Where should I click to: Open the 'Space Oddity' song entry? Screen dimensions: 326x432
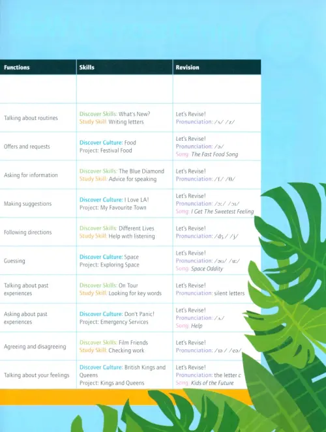pos(207,268)
